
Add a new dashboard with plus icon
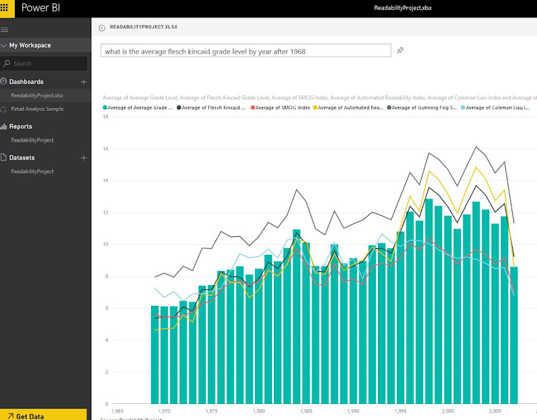(83, 82)
